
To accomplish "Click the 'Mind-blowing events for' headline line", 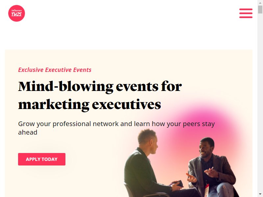I will point(100,86).
